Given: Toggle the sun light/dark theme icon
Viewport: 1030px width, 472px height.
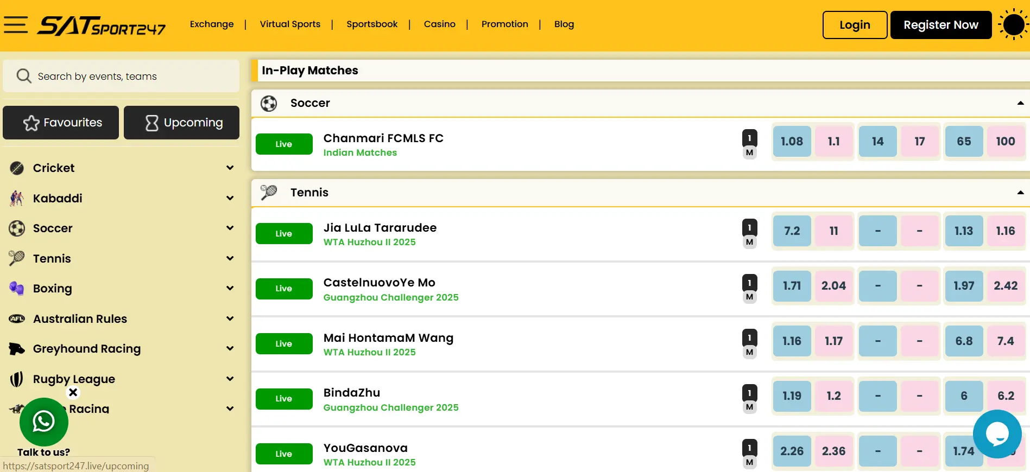Looking at the screenshot, I should [1013, 25].
